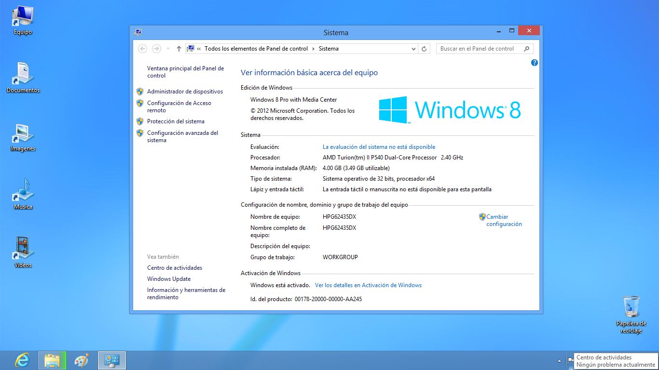Open Configuración de Acceso remoto link

pyautogui.click(x=179, y=106)
